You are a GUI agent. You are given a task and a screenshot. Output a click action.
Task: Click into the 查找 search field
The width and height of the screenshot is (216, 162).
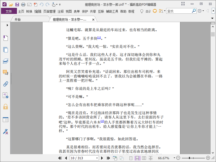(179, 11)
